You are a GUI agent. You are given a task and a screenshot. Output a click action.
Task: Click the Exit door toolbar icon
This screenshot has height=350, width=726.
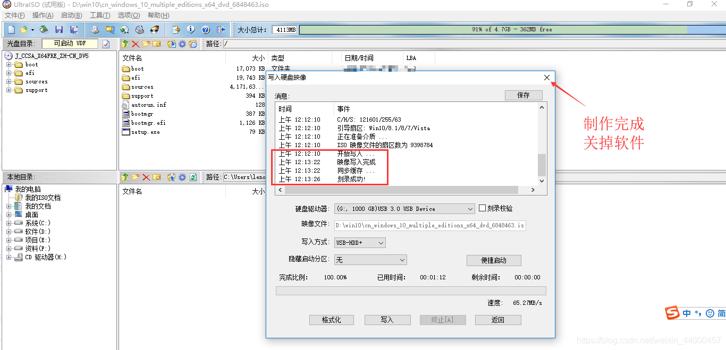[x=221, y=30]
